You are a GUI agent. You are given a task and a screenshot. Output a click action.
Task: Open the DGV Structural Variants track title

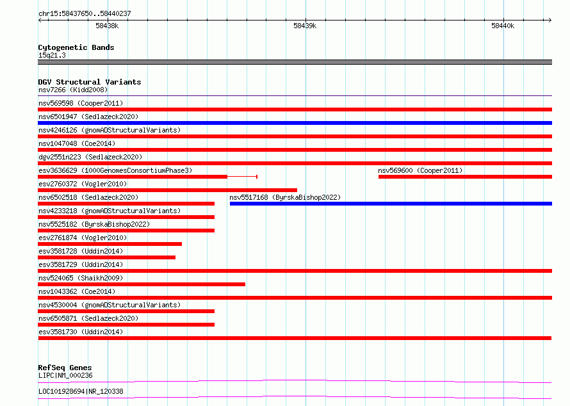coord(90,82)
